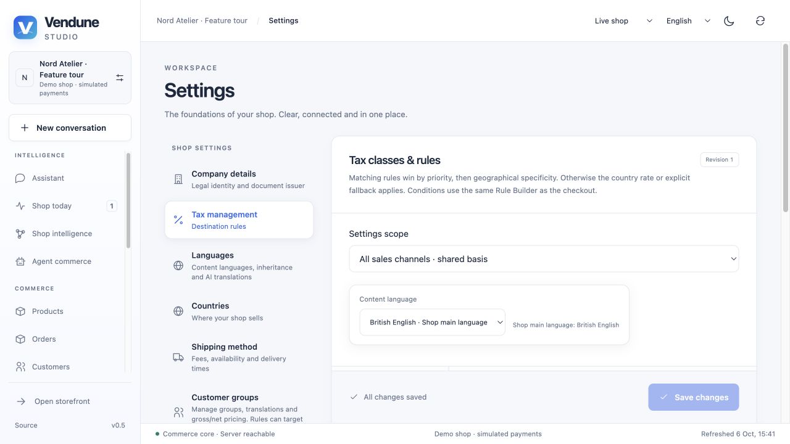Image resolution: width=790 pixels, height=444 pixels.
Task: Click the Languages globe icon
Action: (178, 266)
